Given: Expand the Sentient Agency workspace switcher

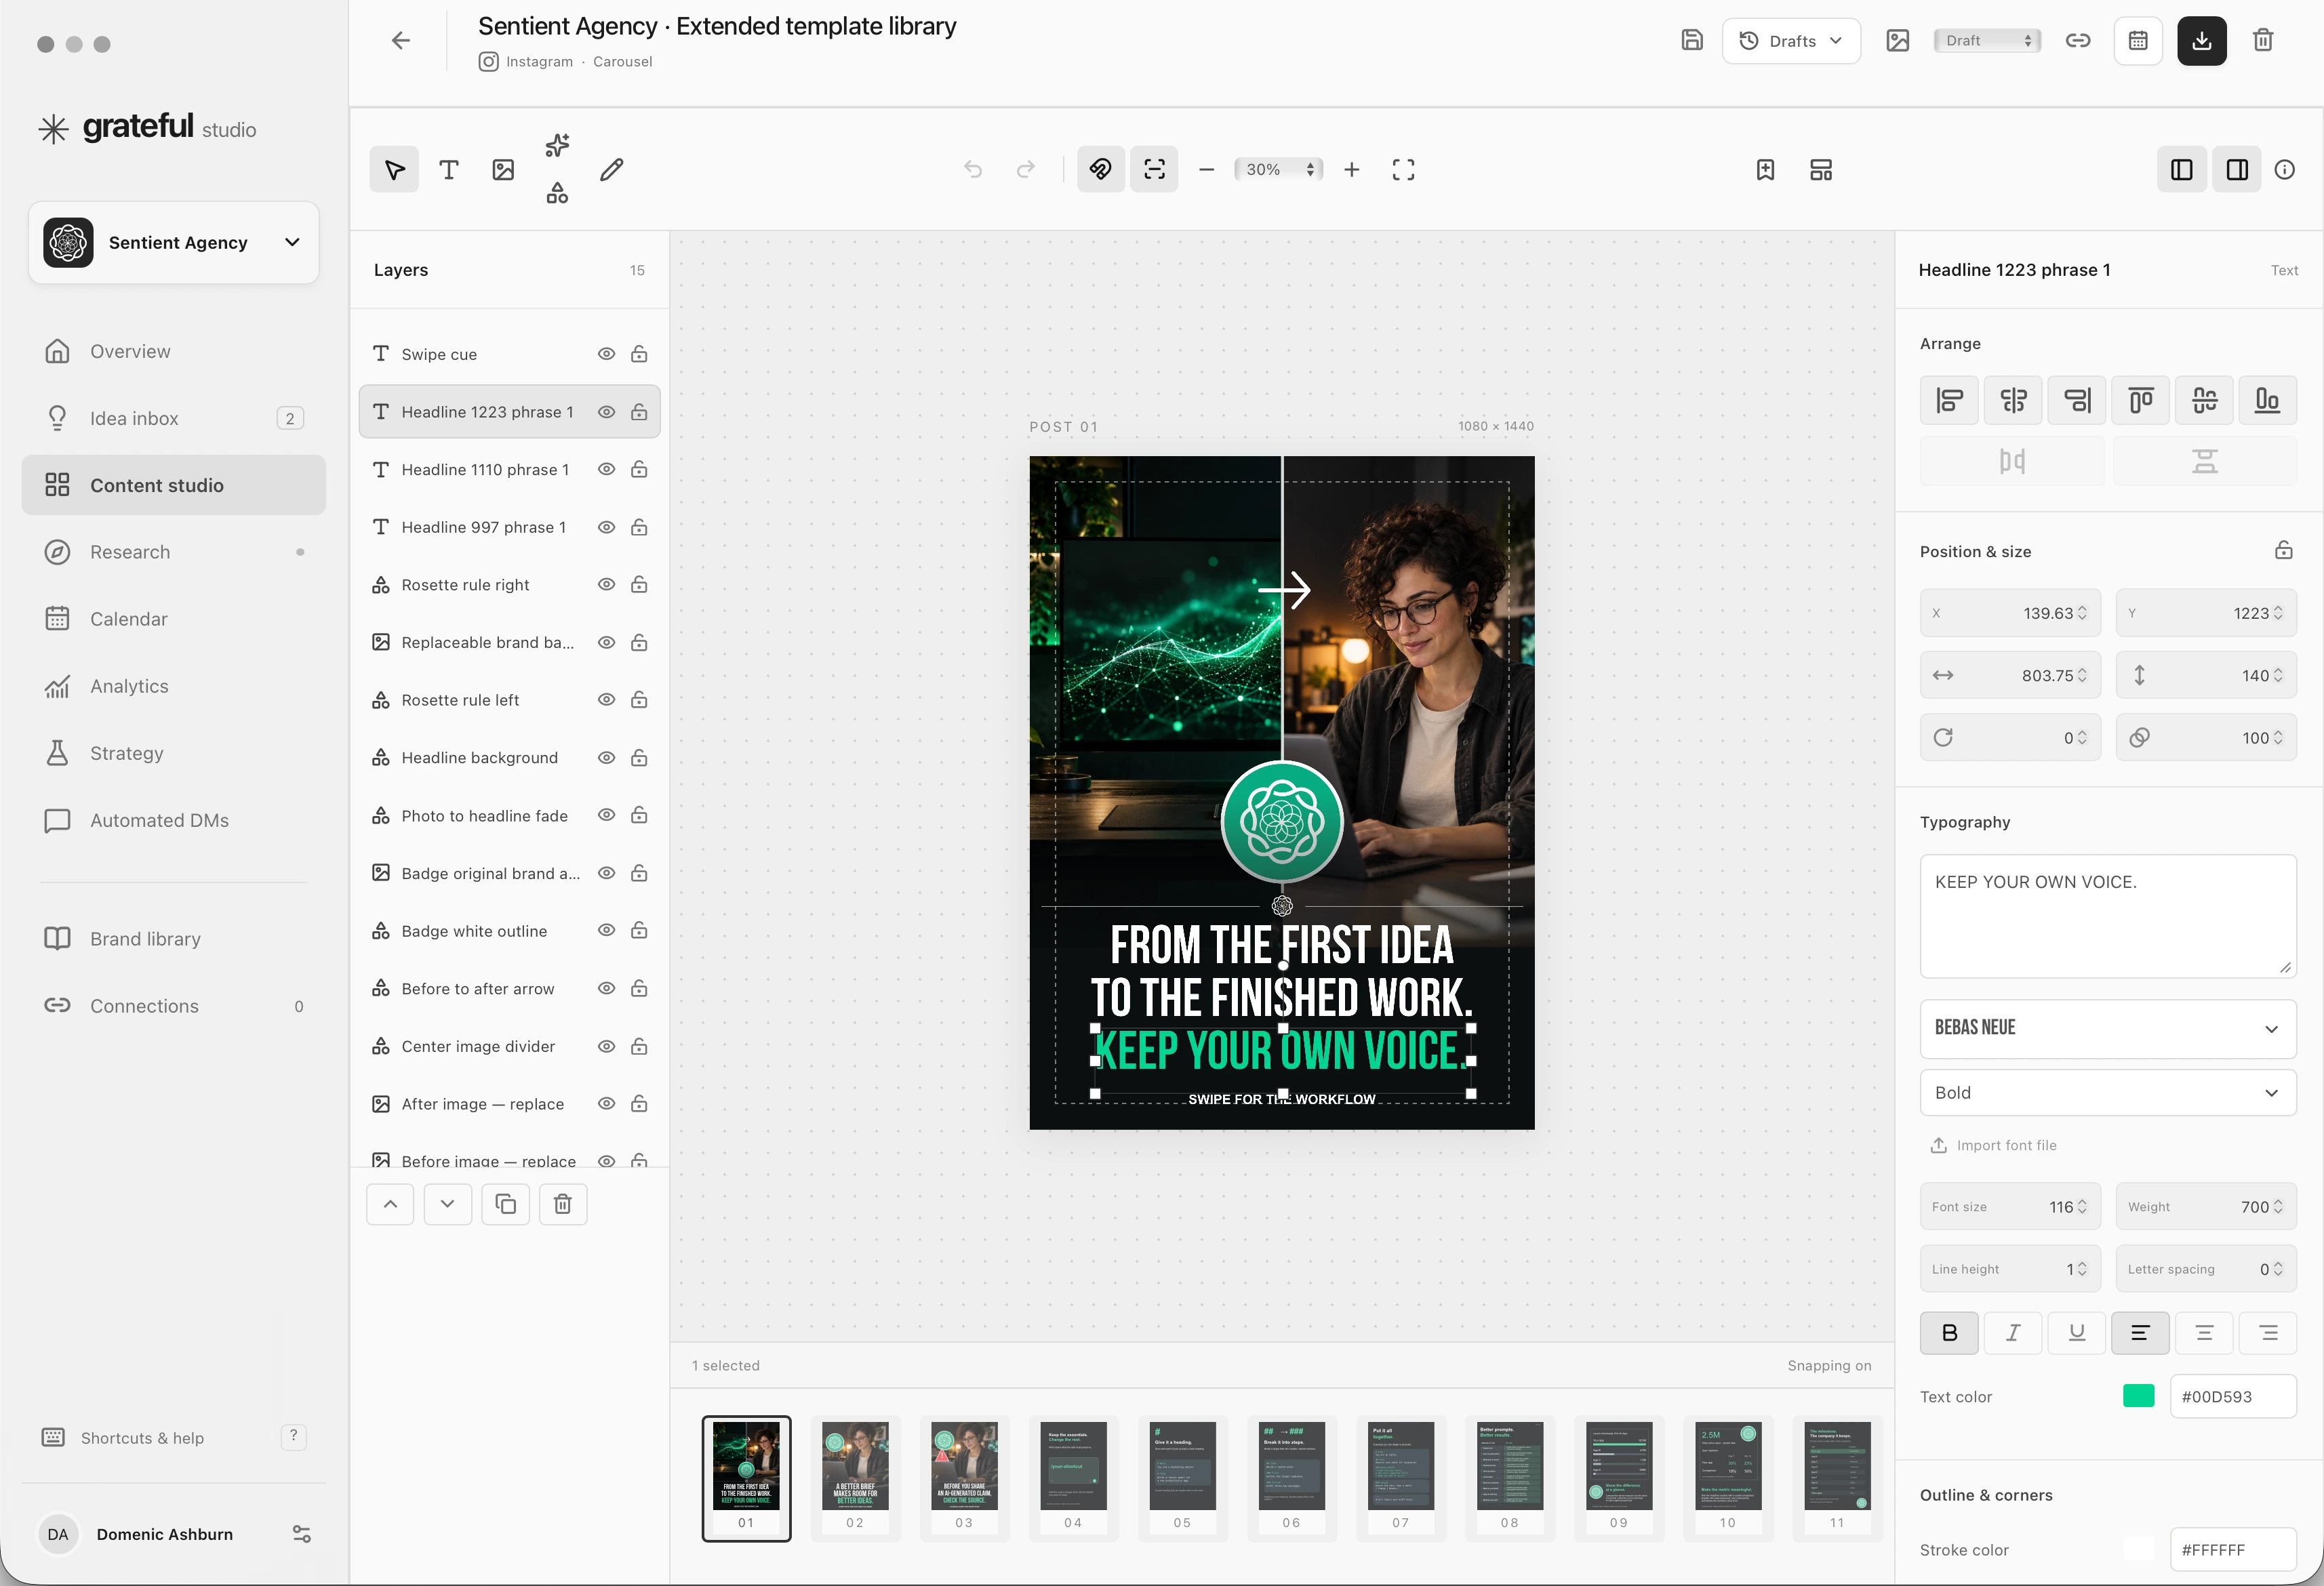Looking at the screenshot, I should click(174, 243).
